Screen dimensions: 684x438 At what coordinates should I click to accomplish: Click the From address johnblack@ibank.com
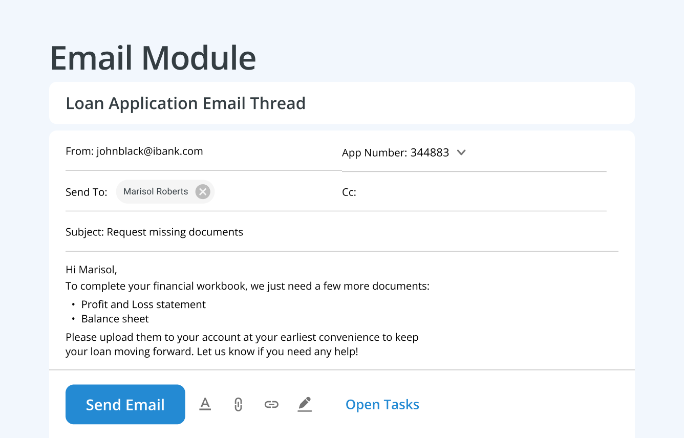pos(149,151)
